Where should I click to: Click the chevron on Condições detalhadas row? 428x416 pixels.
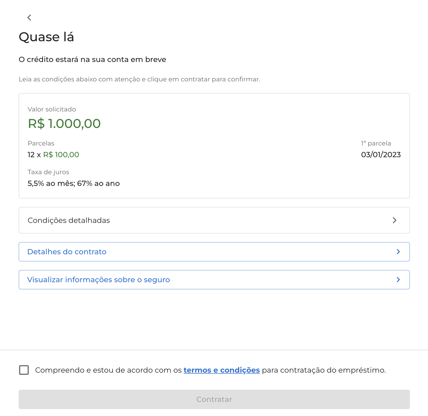[x=395, y=220]
